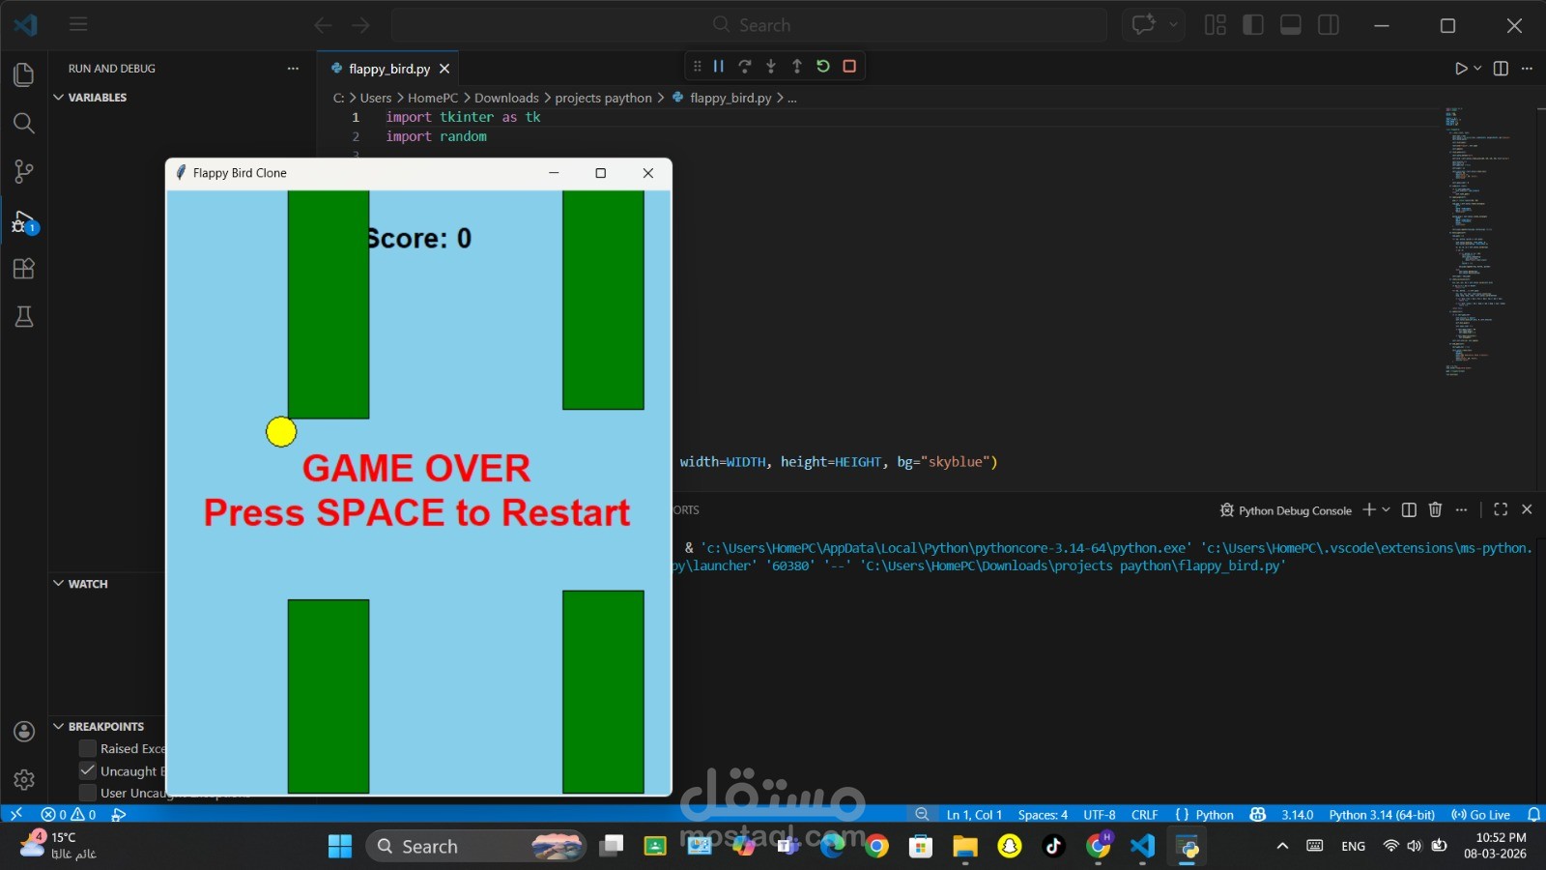Viewport: 1546px width, 870px height.
Task: Select the Search icon in the activity bar
Action: [23, 123]
